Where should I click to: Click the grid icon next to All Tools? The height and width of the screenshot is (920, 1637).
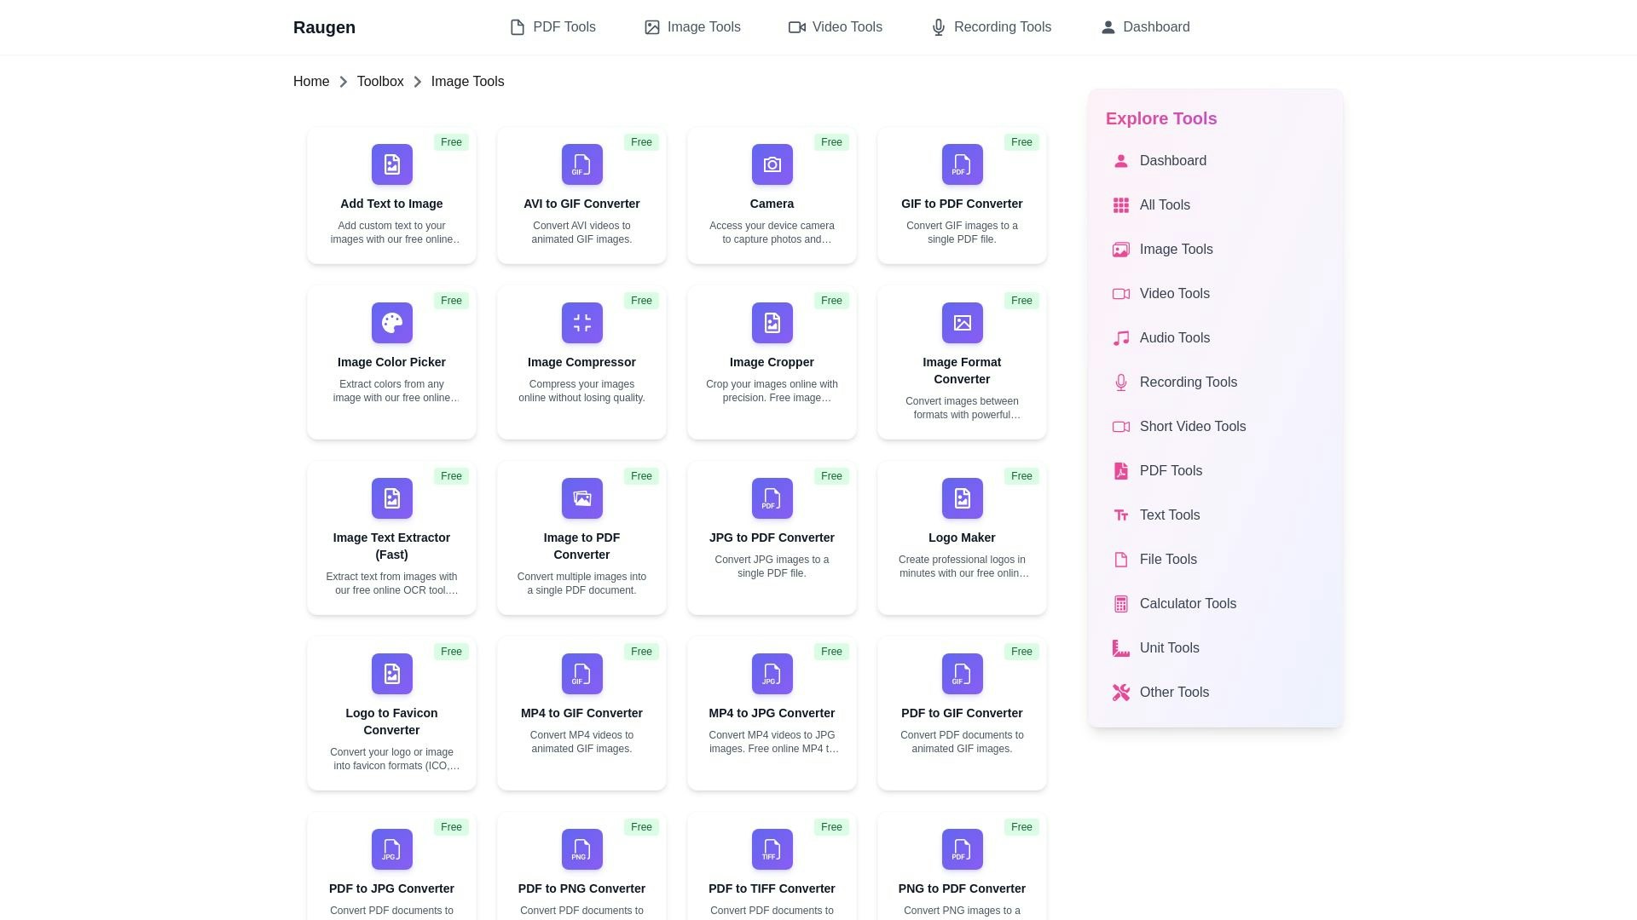[1120, 205]
